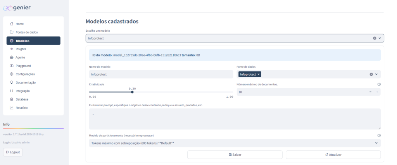Open the Insights menu item
397x165 pixels.
[21, 49]
